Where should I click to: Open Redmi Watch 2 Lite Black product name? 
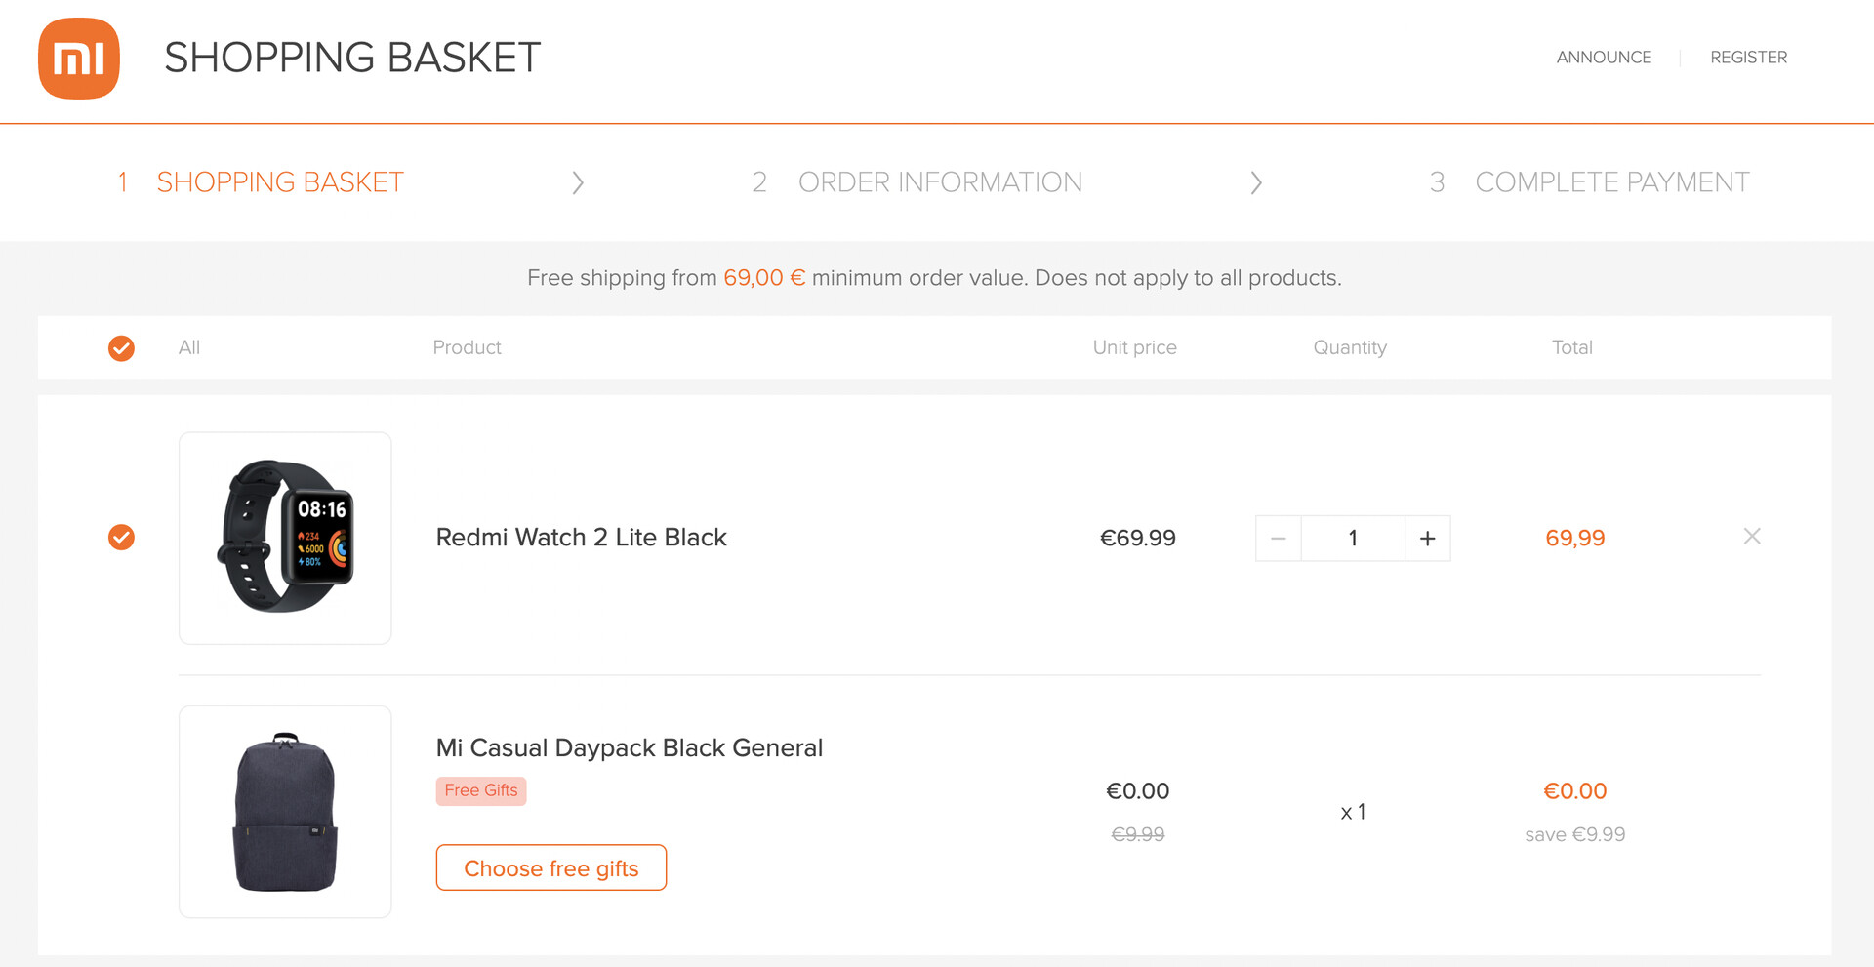pos(581,538)
